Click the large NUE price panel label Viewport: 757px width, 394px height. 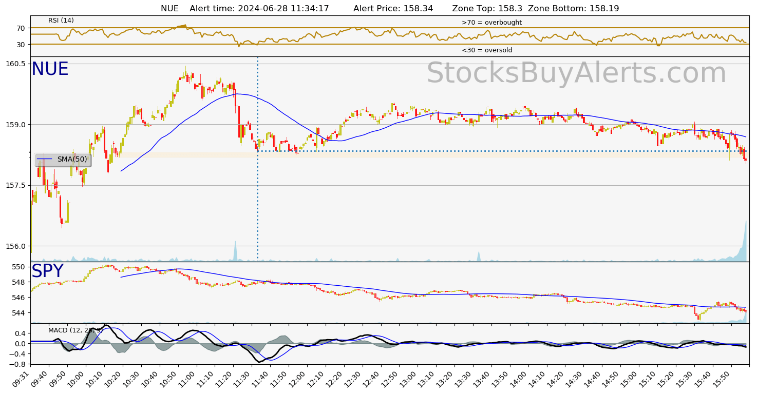pyautogui.click(x=50, y=69)
